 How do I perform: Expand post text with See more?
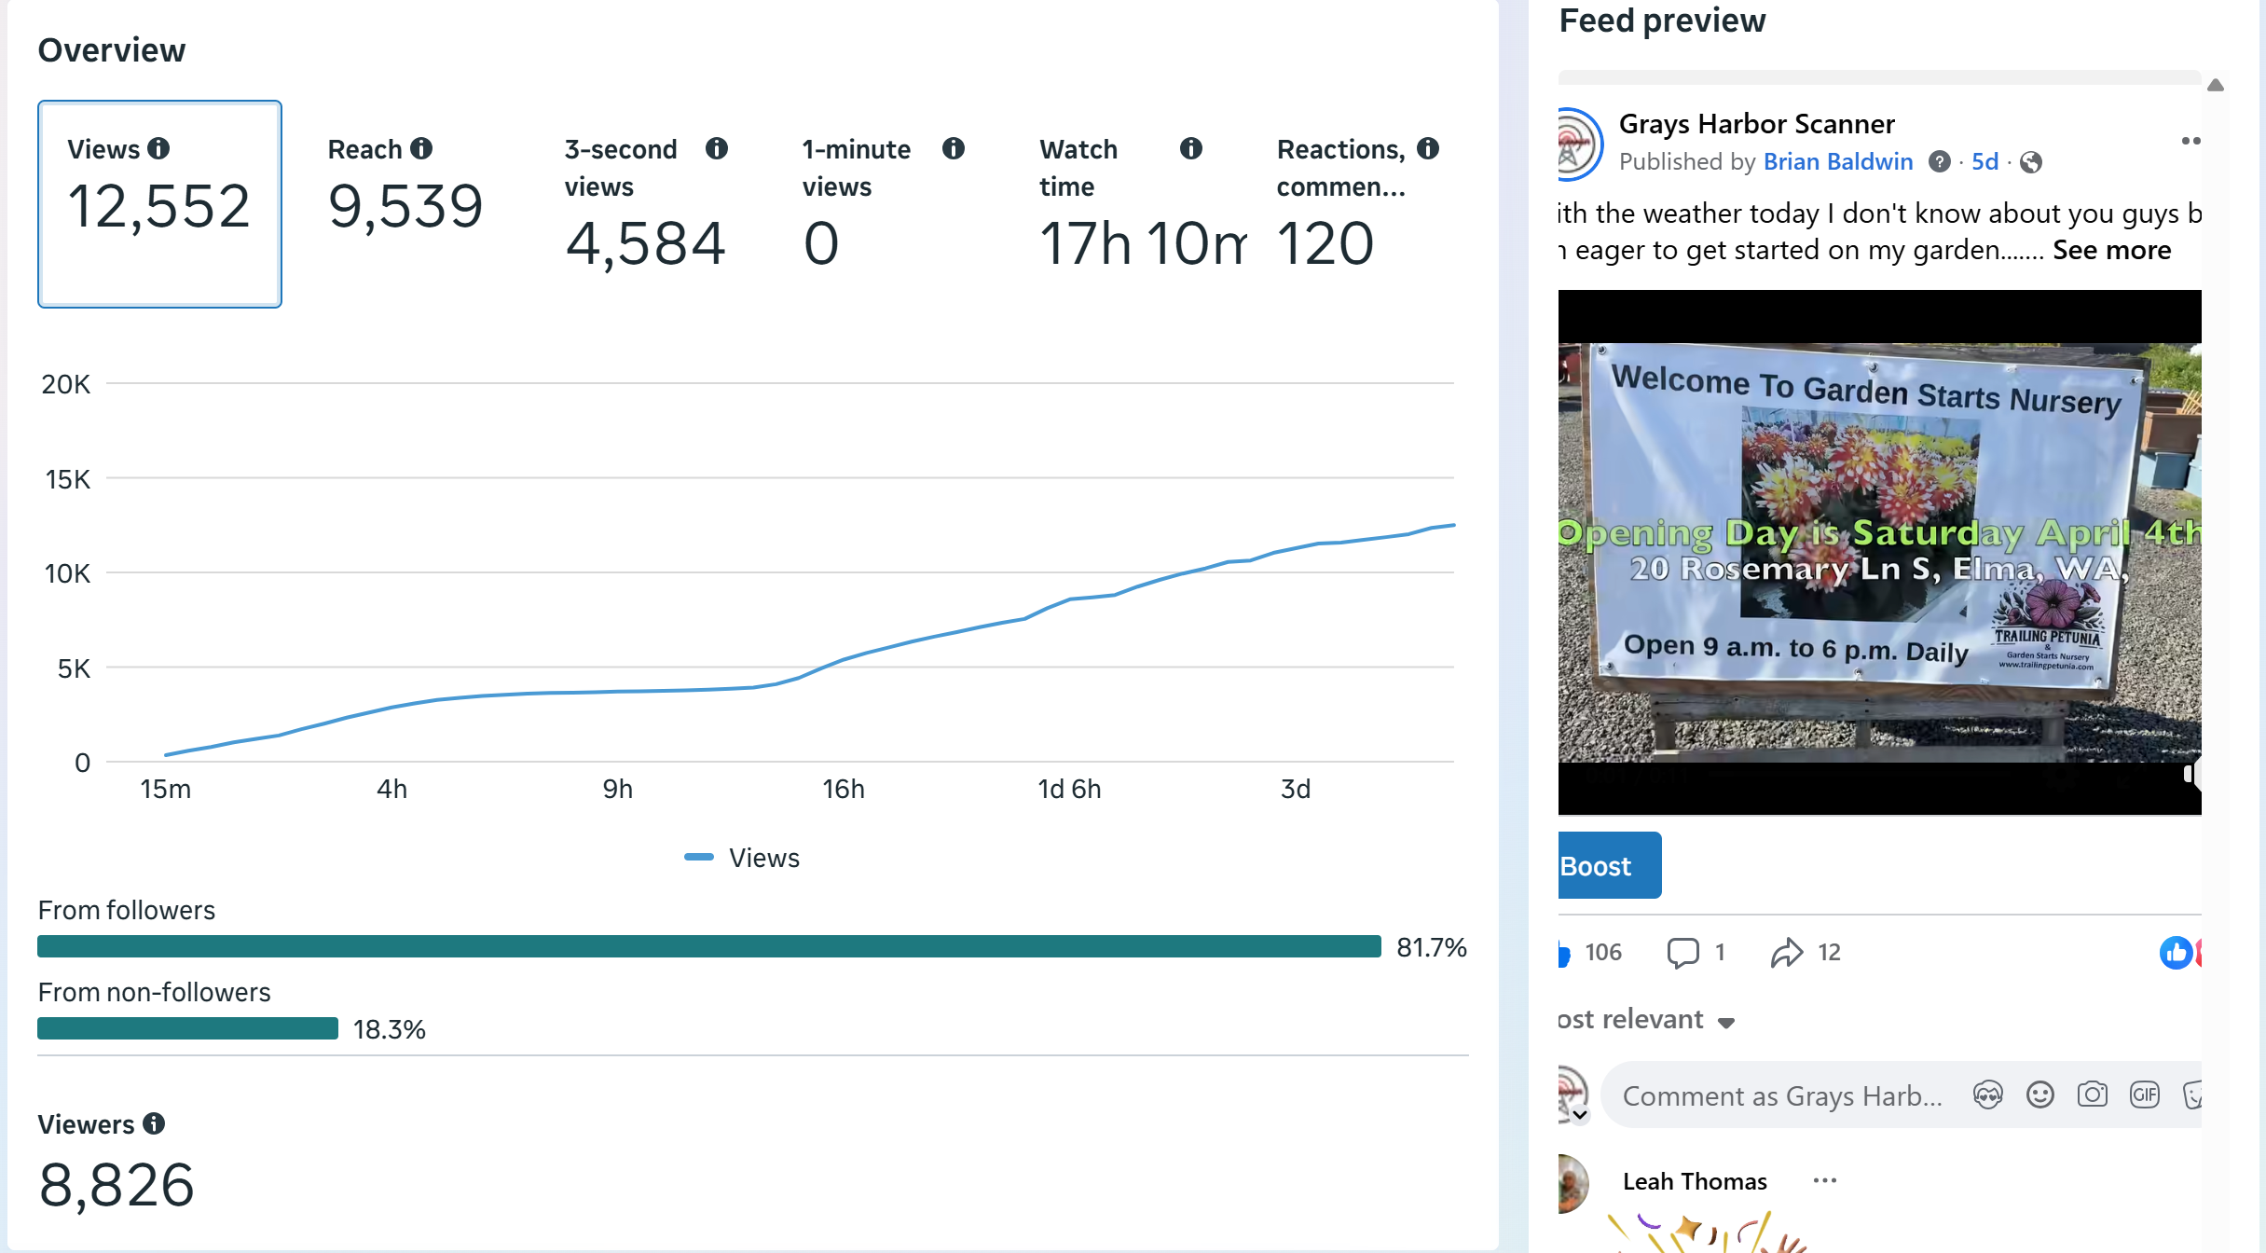click(2111, 250)
